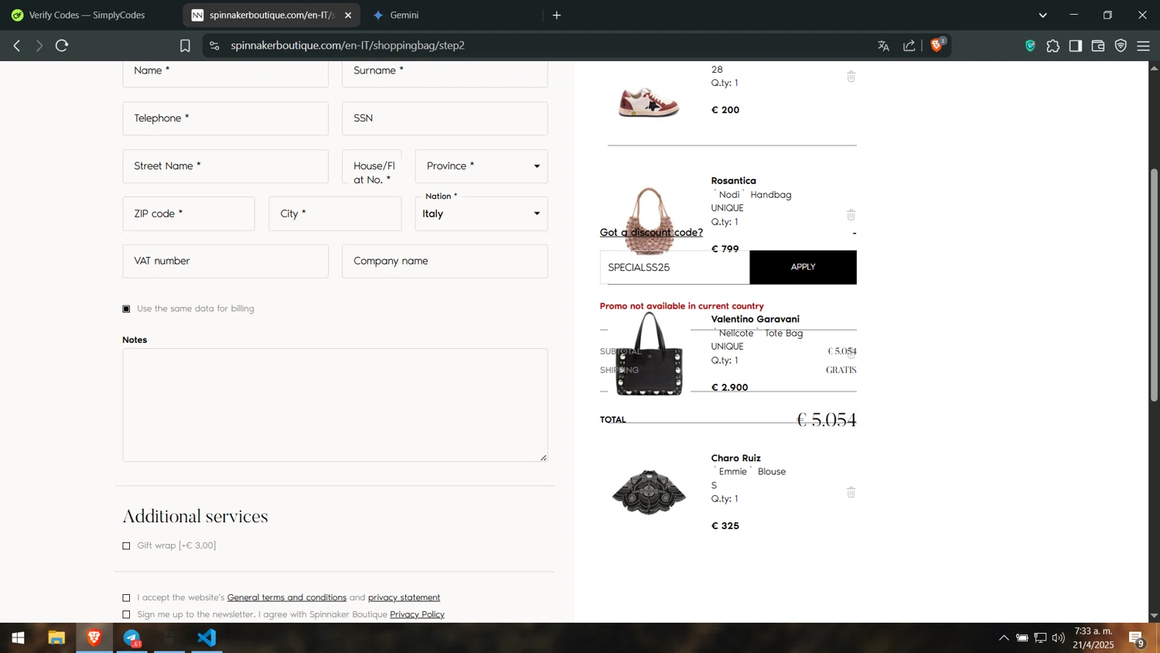Click the green shield extension icon
Image resolution: width=1160 pixels, height=653 pixels.
click(1030, 46)
